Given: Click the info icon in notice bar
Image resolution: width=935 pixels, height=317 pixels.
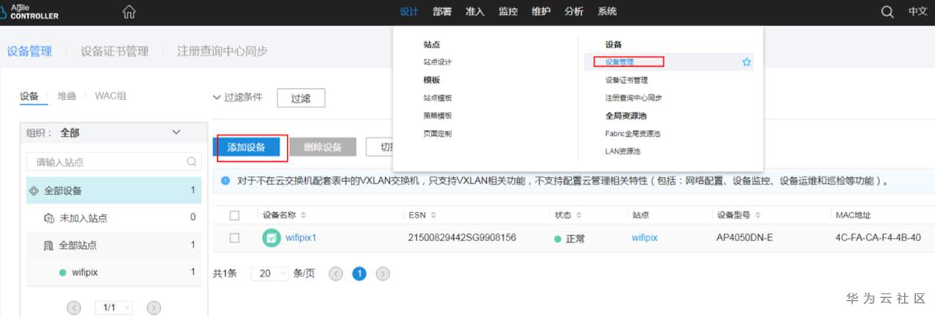Looking at the screenshot, I should [226, 180].
